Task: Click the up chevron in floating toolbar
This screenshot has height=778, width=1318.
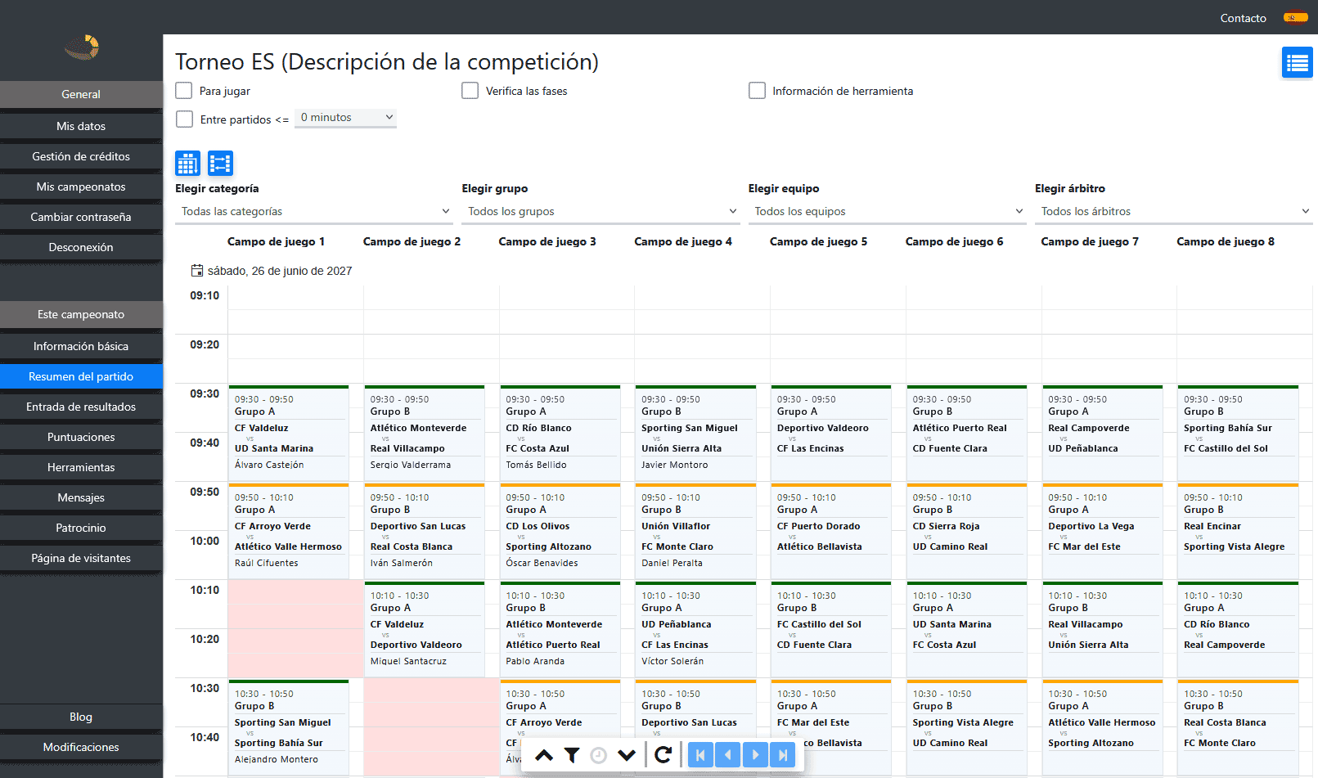Action: pos(544,755)
